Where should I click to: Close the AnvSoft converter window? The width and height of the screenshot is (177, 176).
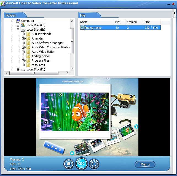coord(173,4)
